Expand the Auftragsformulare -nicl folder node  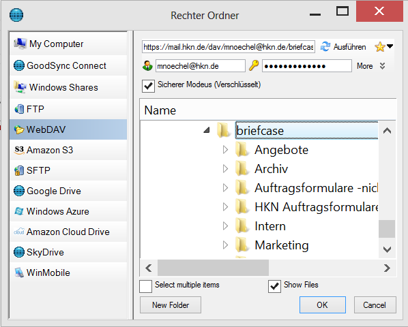point(225,188)
